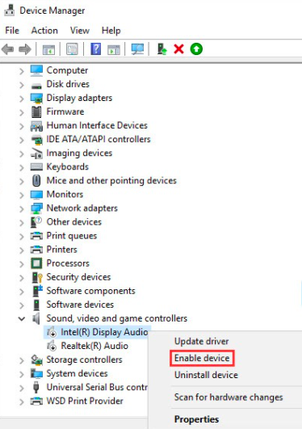Expand the WSD Print Provider node
Viewport: 302px width, 429px height.
(x=22, y=402)
